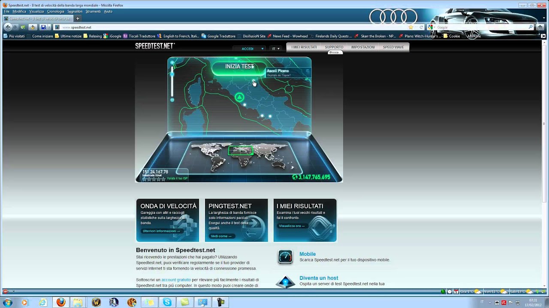Open the I MIEI RISULTATI tab
This screenshot has width=549, height=308.
[x=304, y=47]
